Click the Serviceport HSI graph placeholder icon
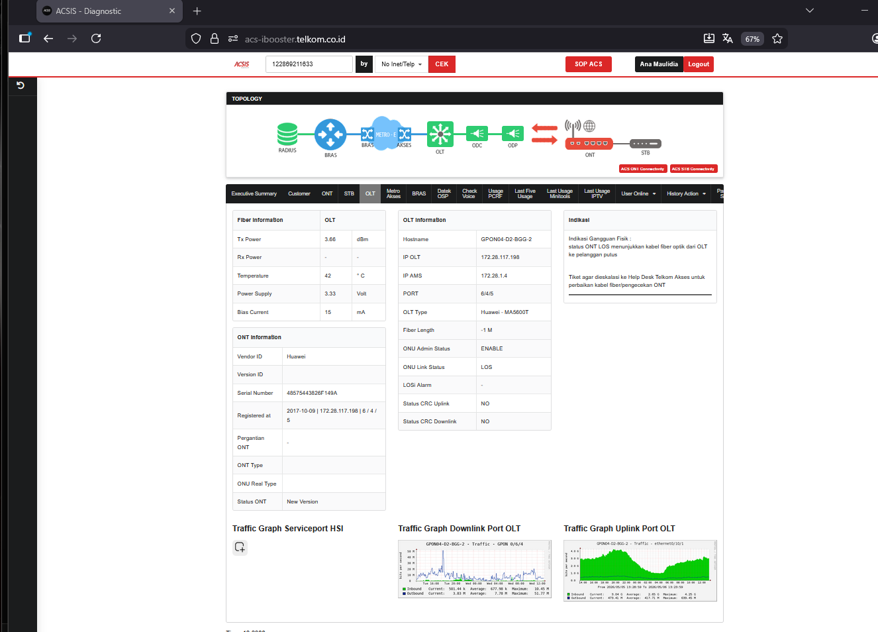 pos(240,547)
